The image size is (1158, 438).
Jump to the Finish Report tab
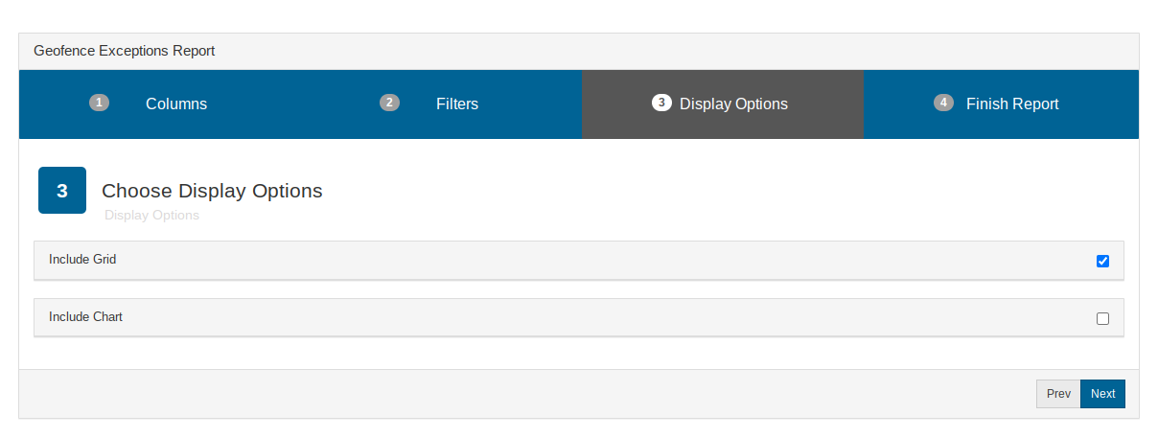(1001, 104)
